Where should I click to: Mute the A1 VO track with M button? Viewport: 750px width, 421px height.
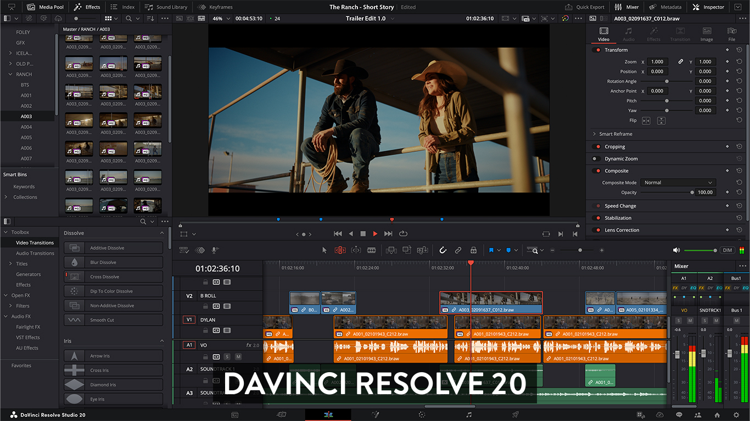[238, 357]
